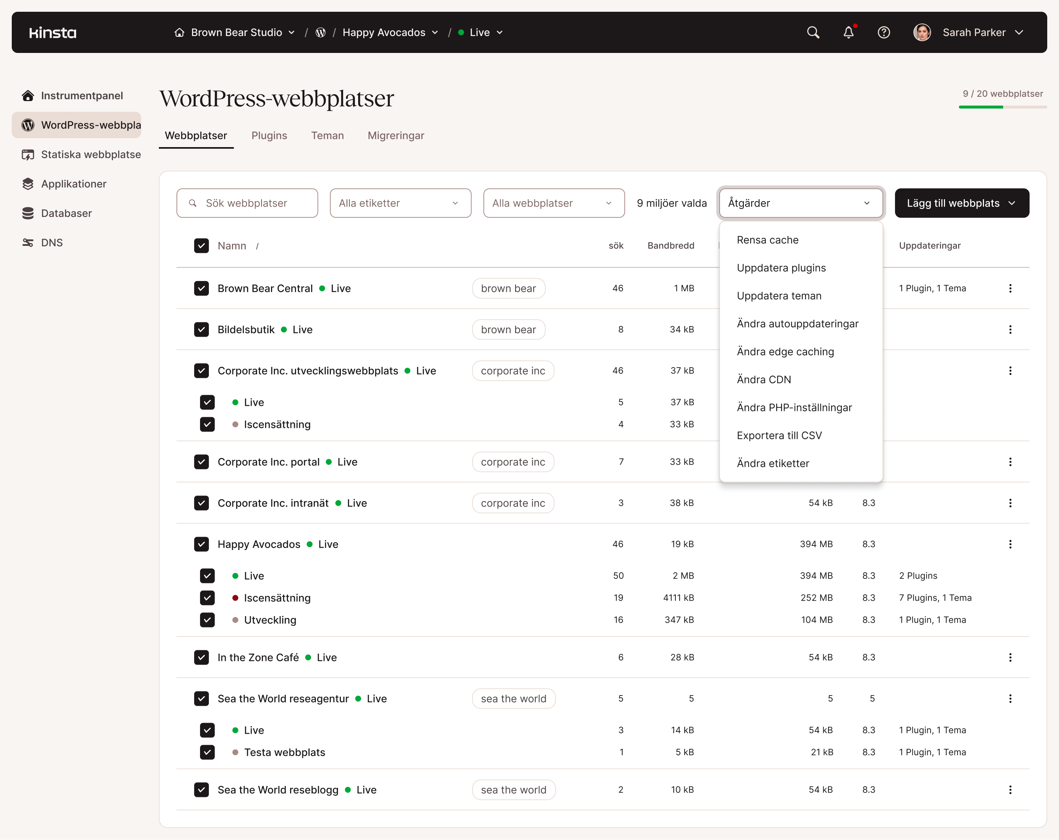
Task: Open the DNS section in the sidebar
Action: click(x=51, y=242)
